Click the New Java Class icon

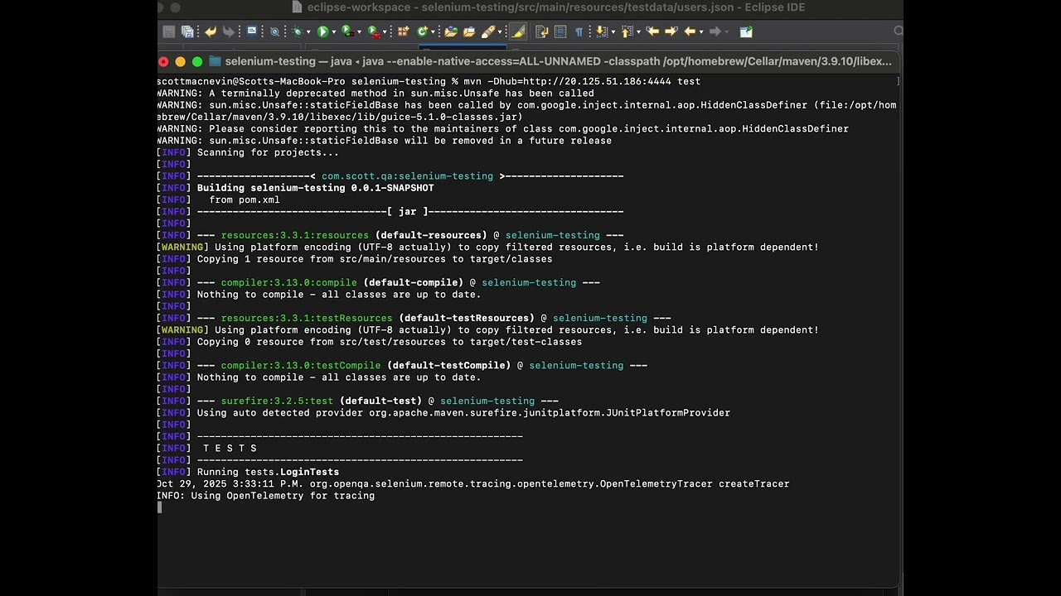423,31
